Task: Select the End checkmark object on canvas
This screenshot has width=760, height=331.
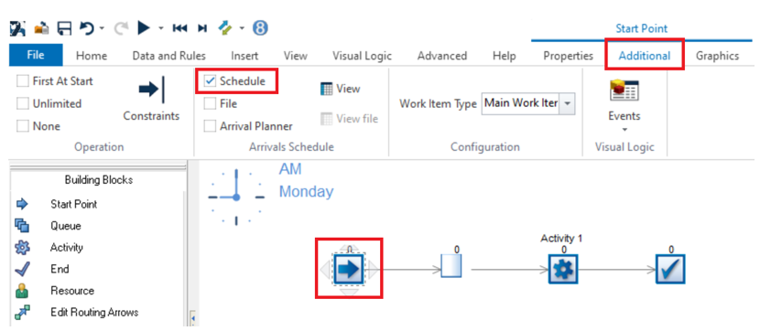Action: tap(671, 269)
